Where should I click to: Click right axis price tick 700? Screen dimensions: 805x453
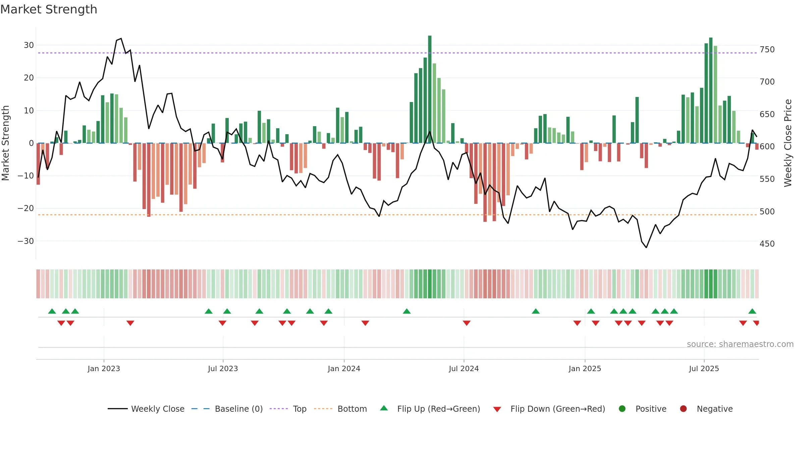coord(767,82)
